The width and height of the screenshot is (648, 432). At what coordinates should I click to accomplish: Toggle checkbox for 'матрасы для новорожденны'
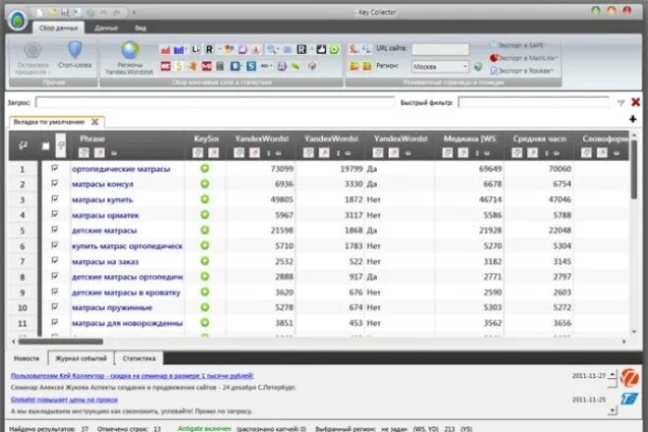pyautogui.click(x=55, y=322)
